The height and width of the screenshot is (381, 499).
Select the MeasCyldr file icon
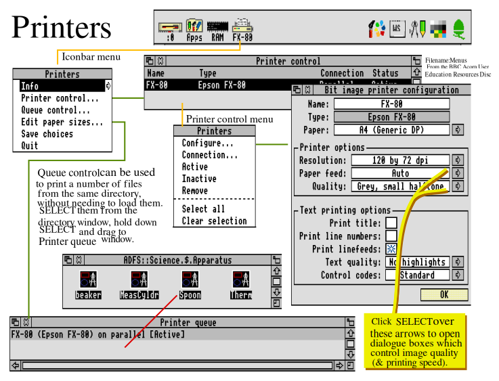[139, 285]
